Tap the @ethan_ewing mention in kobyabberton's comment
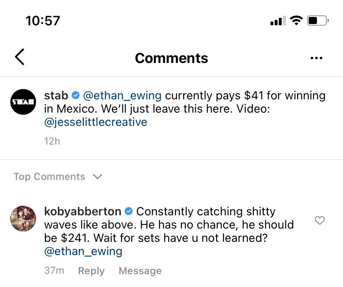The image size is (343, 287). point(83,251)
